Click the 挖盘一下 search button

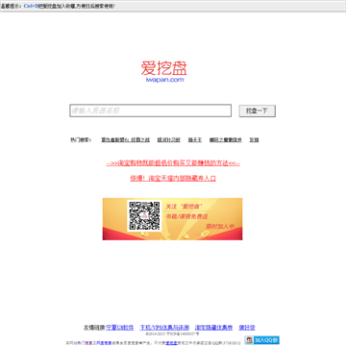[257, 111]
